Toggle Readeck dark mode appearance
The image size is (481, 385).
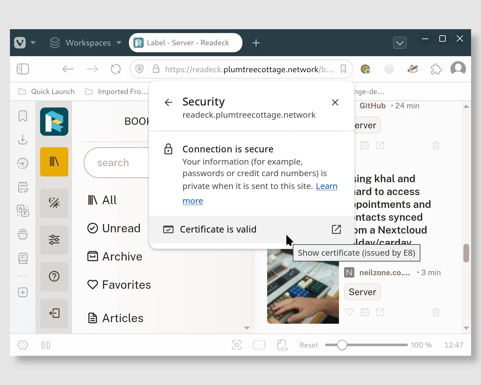point(54,203)
